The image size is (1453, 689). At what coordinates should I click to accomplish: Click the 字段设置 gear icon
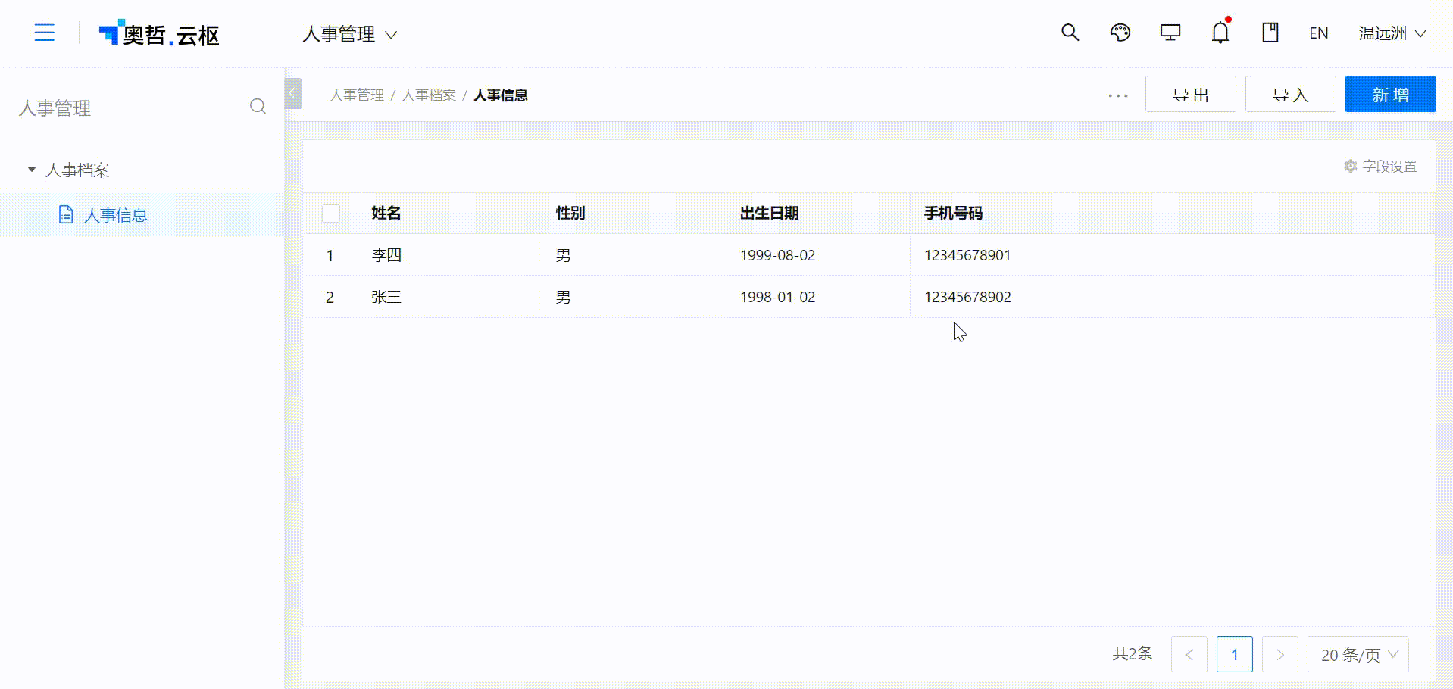point(1350,166)
